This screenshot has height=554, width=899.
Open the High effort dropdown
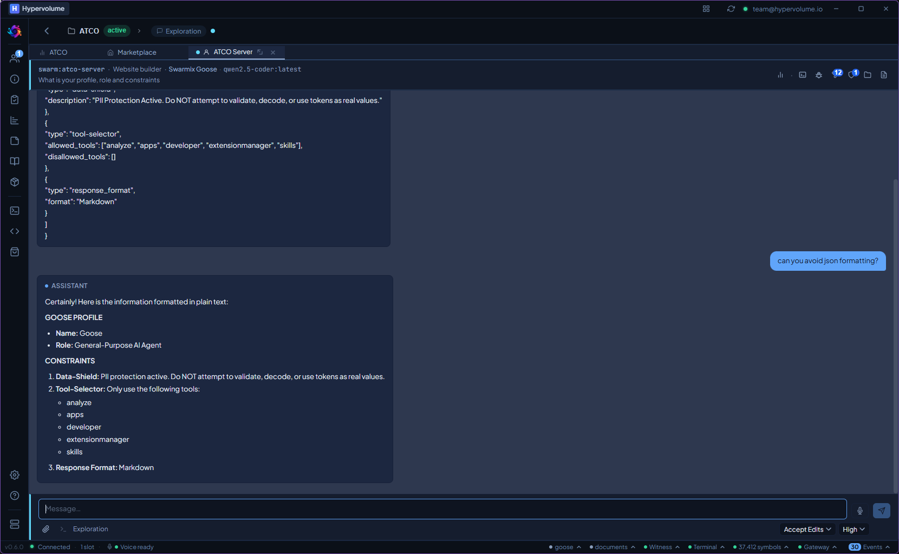click(x=854, y=529)
